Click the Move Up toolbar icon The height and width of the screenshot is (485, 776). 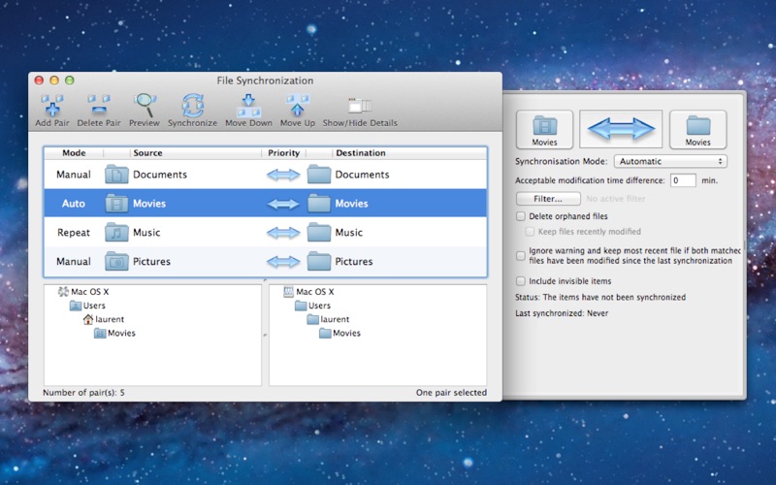click(x=297, y=105)
